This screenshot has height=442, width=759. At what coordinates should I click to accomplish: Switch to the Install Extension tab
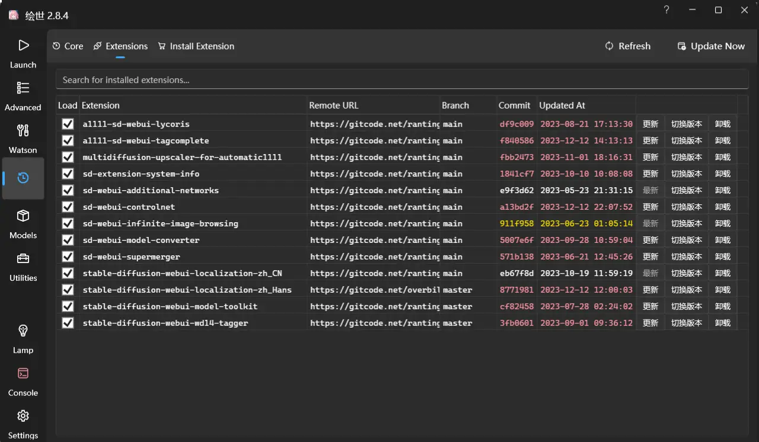pyautogui.click(x=196, y=46)
